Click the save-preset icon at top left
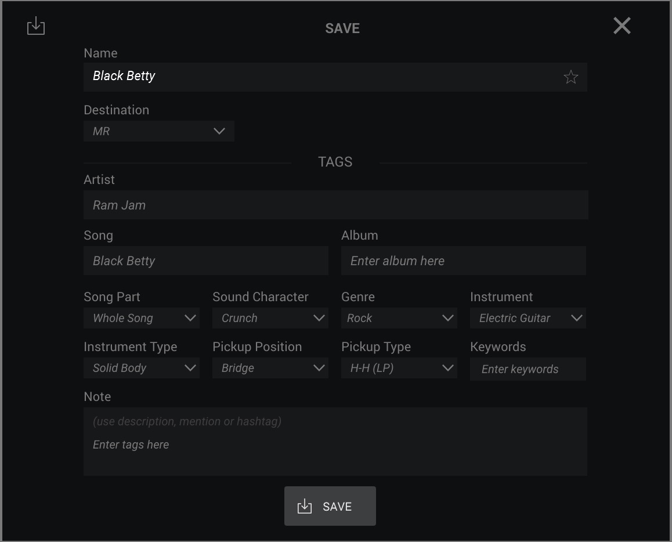The width and height of the screenshot is (672, 542). 36,26
